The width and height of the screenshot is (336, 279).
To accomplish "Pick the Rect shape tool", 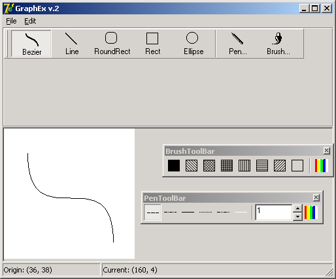I will tap(152, 44).
